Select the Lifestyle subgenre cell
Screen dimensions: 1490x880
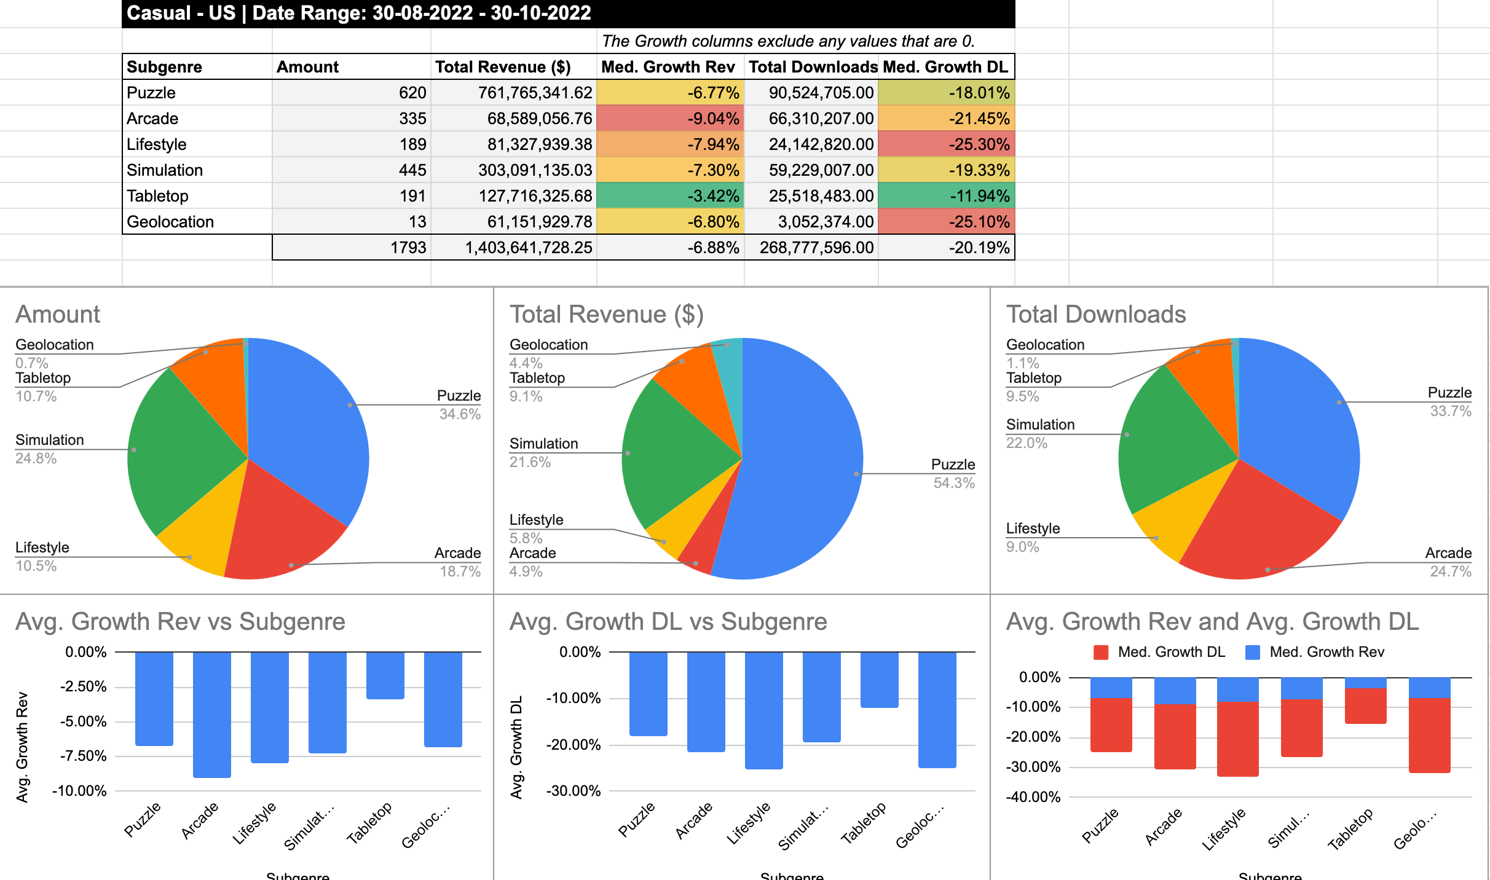tap(197, 144)
